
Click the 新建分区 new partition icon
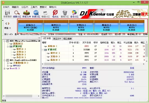pyautogui.click(x=46, y=14)
